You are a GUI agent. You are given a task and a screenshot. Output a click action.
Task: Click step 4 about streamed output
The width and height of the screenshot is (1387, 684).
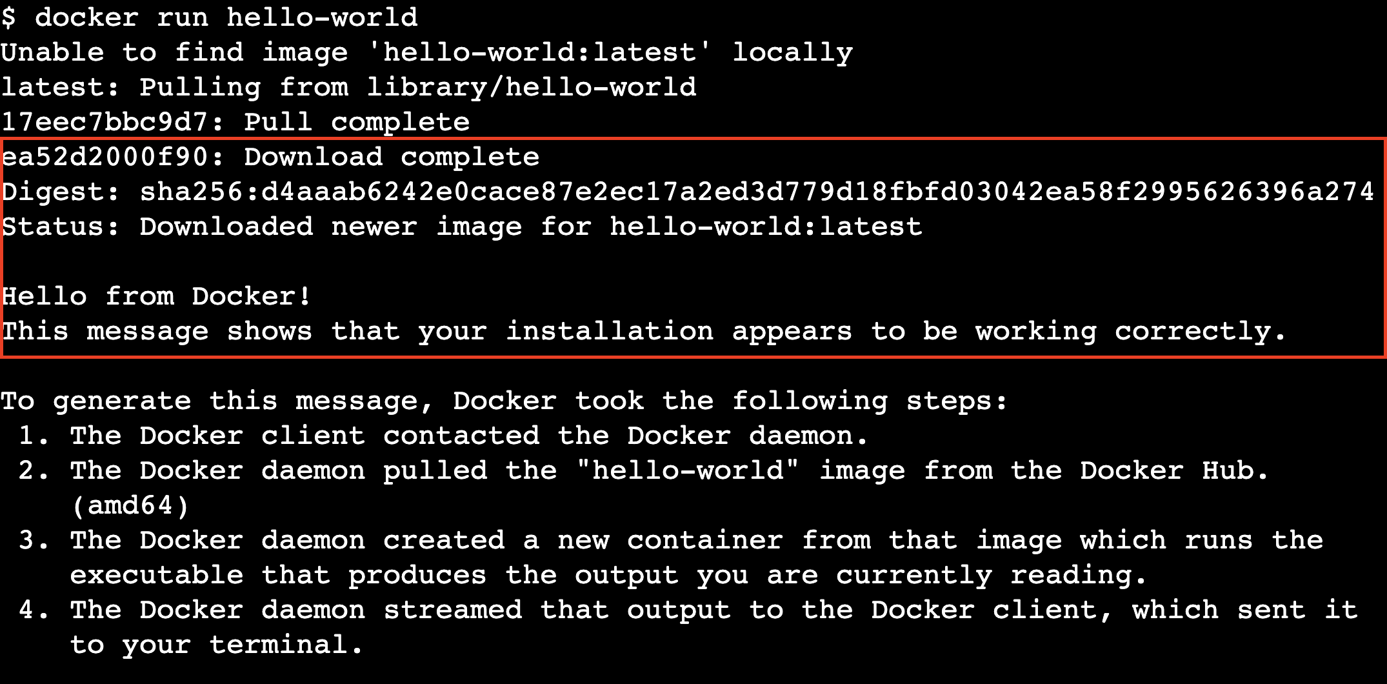[x=688, y=610]
